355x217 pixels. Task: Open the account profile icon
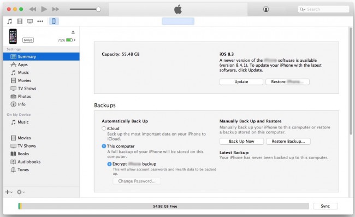266,9
